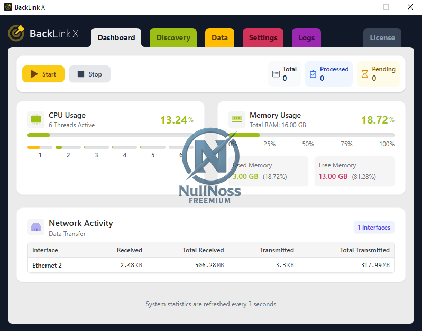Click the Total list icon

(x=276, y=74)
